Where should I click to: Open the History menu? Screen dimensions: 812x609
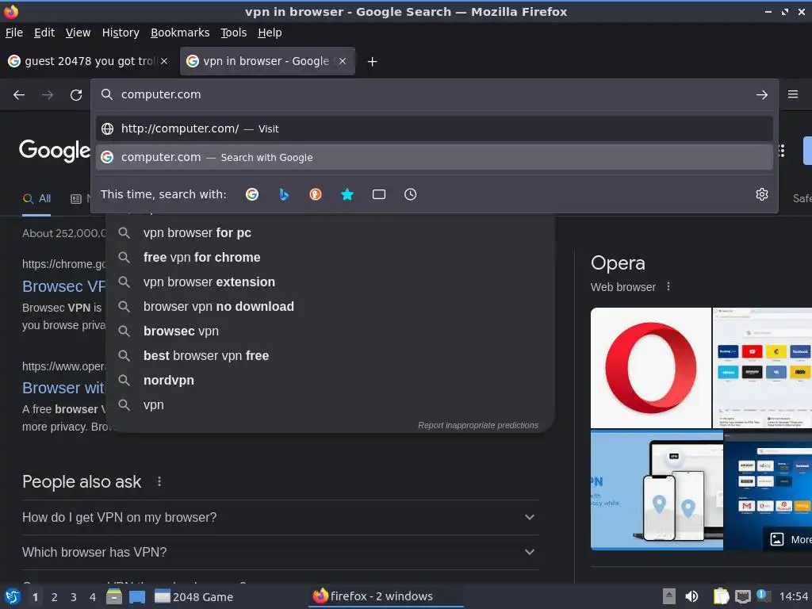[x=121, y=33]
